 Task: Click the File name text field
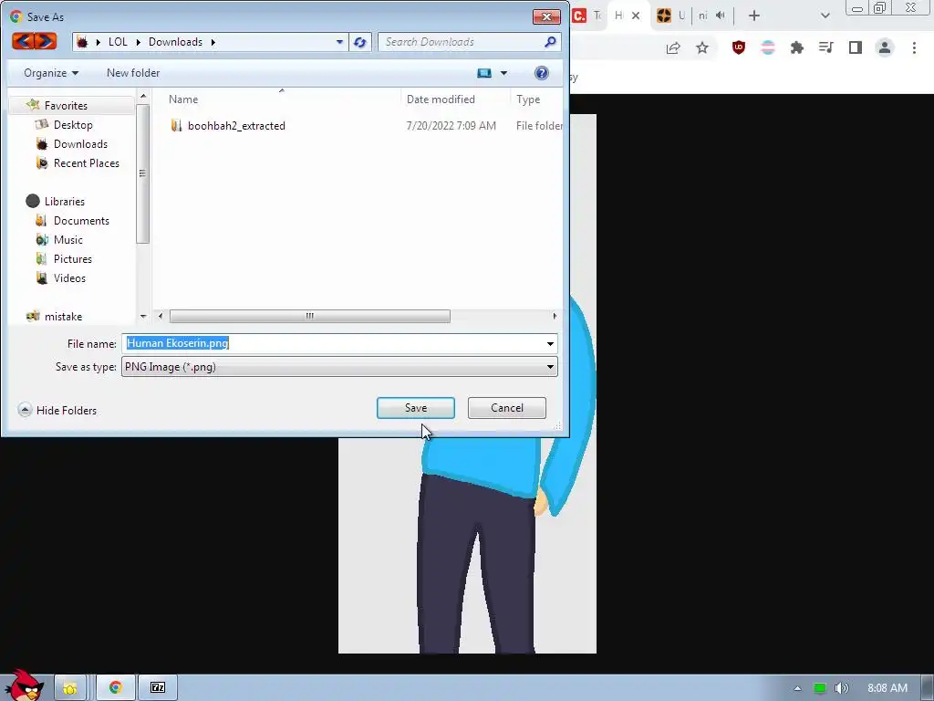332,343
